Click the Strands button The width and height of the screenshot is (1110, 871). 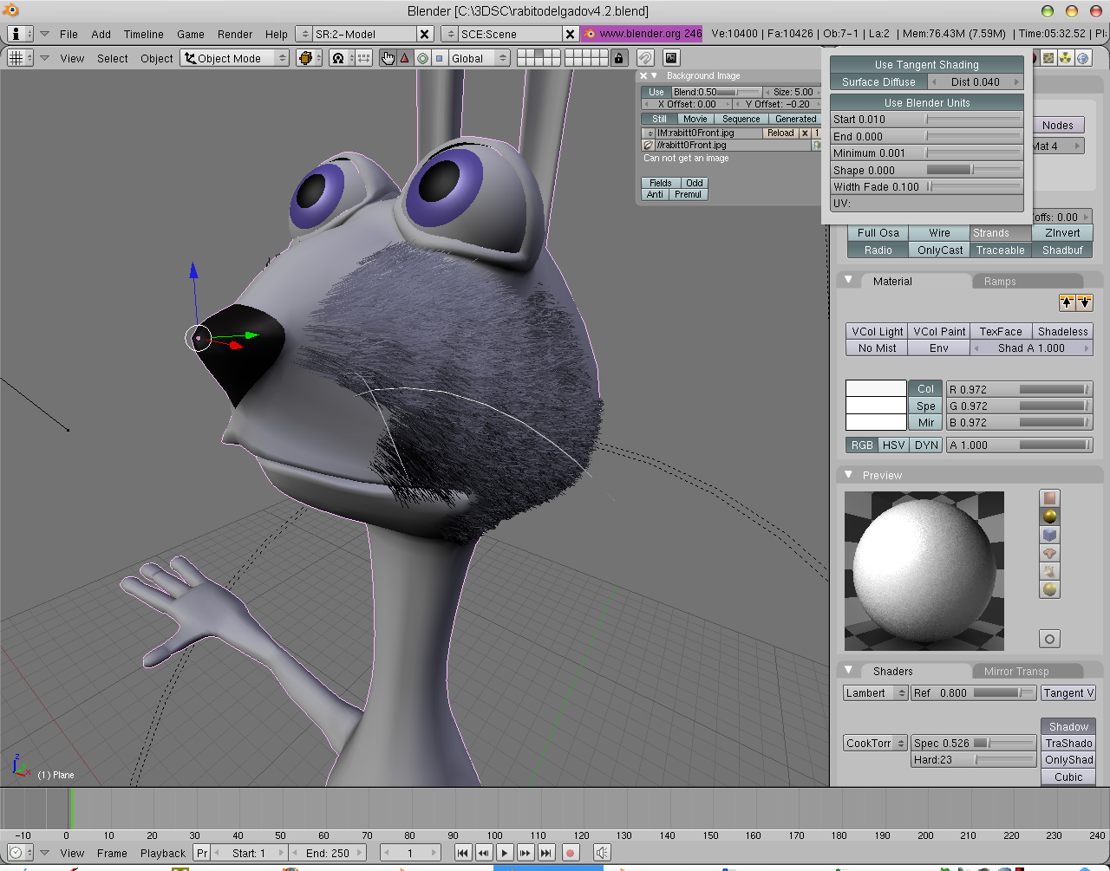click(x=1001, y=233)
